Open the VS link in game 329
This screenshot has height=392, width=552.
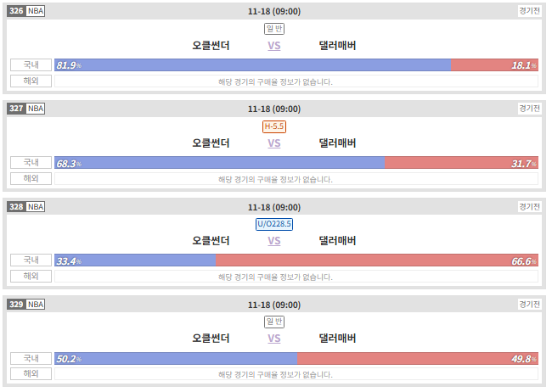point(274,339)
